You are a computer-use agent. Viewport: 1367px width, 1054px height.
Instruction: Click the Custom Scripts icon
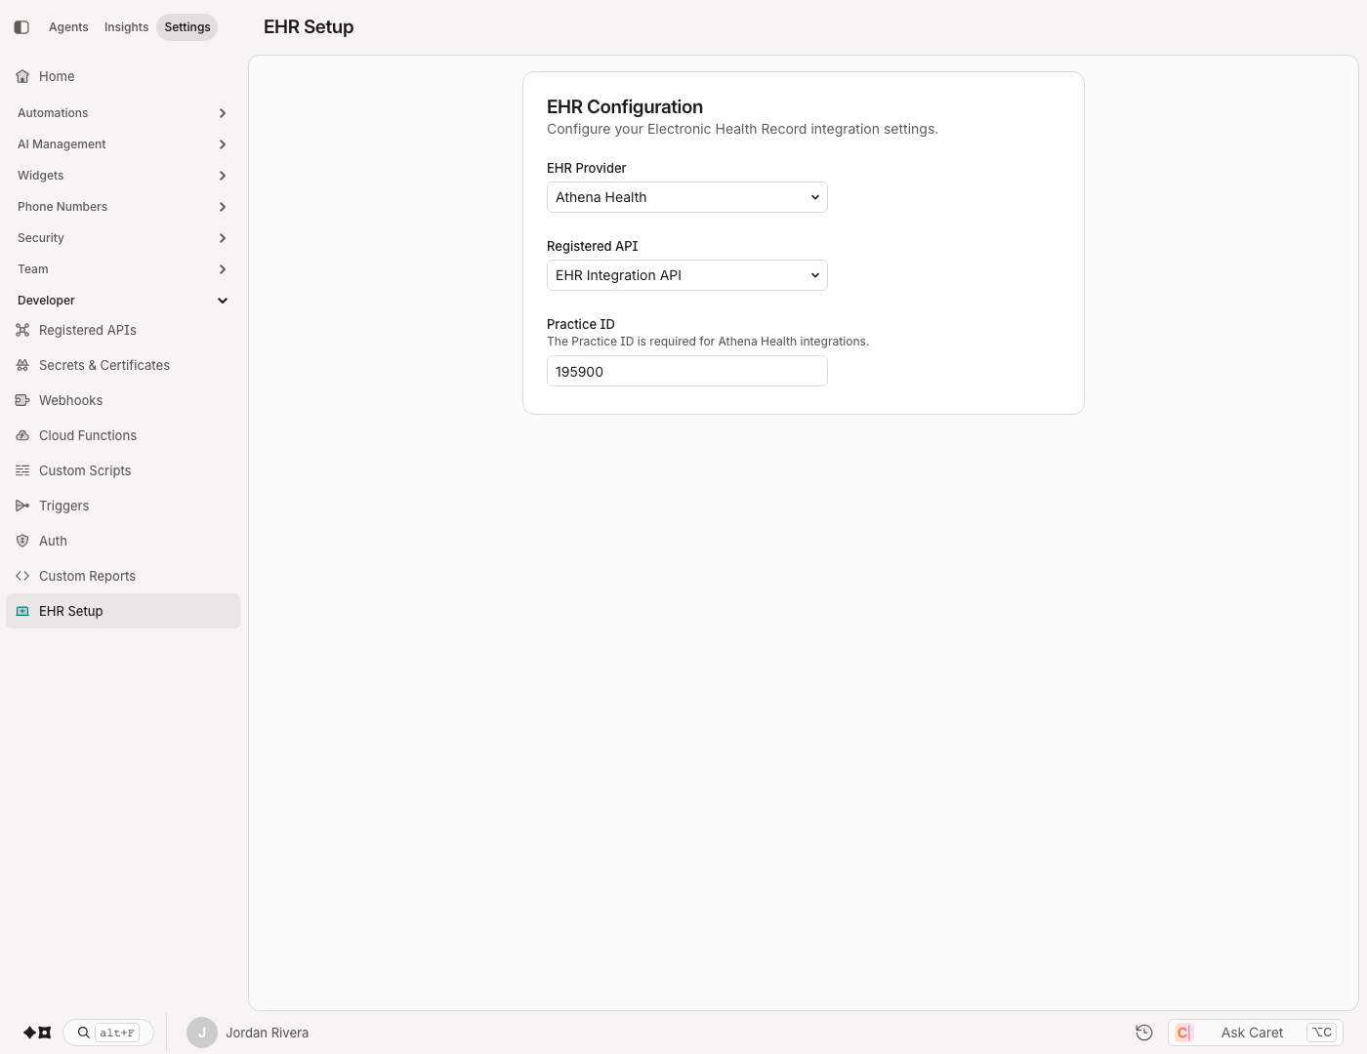pos(22,470)
